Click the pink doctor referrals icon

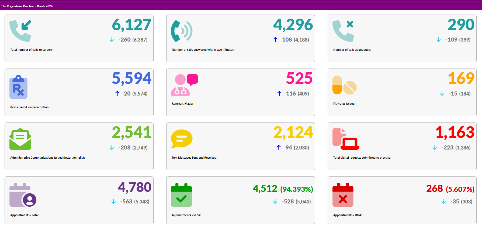(x=184, y=85)
